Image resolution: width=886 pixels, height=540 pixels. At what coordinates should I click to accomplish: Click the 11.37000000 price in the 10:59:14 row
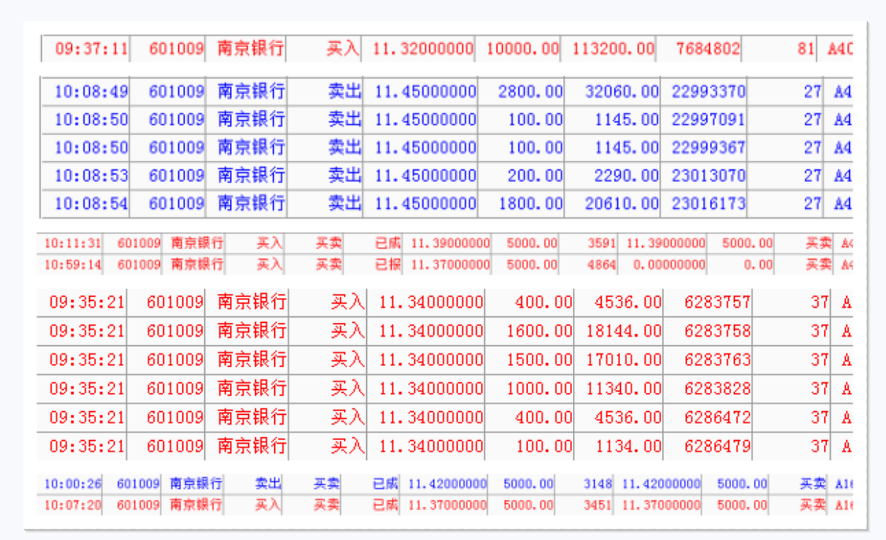tap(450, 265)
